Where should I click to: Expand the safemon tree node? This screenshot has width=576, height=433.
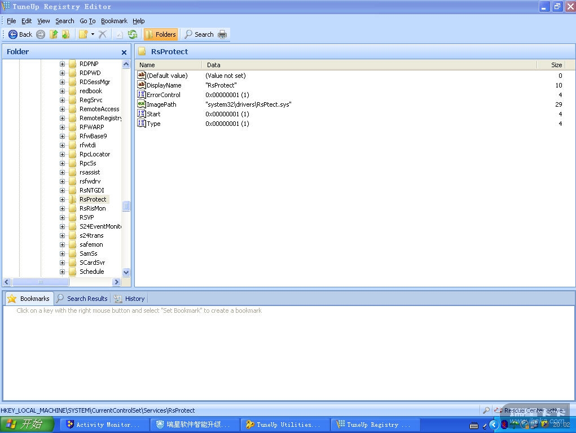62,245
